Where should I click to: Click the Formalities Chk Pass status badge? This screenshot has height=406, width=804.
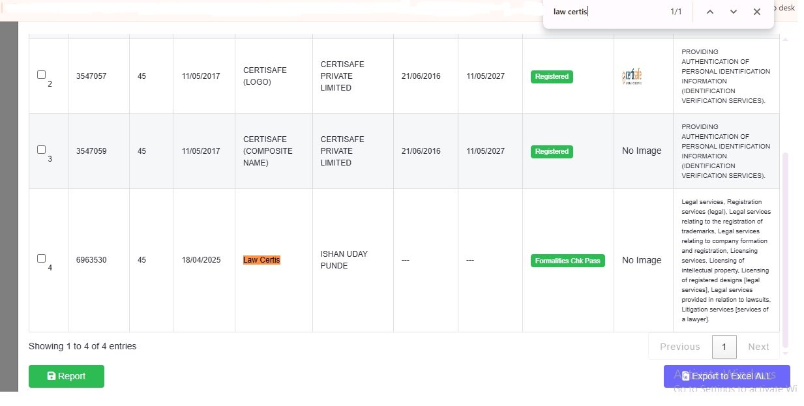568,261
